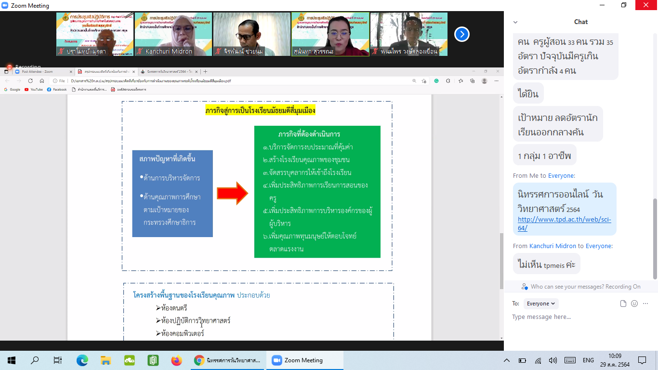Open Windows taskbar search
This screenshot has width=658, height=370.
click(35, 360)
